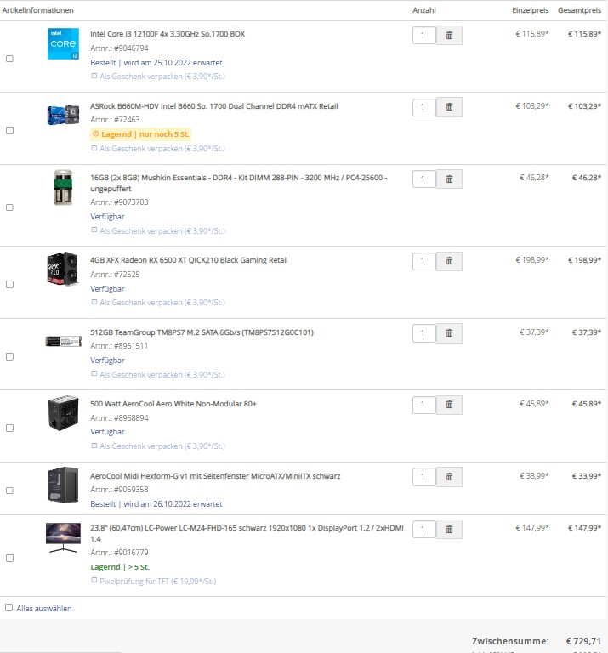This screenshot has width=608, height=653.
Task: Click article number #9046794
Action: click(131, 48)
